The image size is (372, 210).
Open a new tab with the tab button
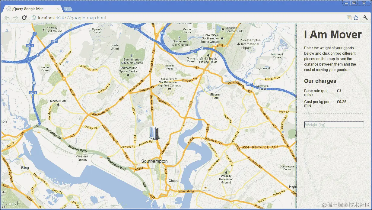pyautogui.click(x=68, y=9)
